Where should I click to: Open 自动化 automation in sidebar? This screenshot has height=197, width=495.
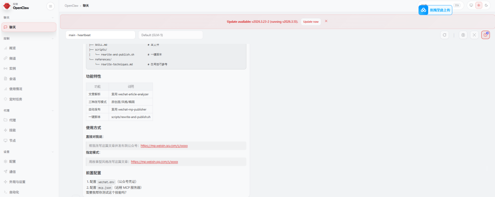[x=29, y=192]
